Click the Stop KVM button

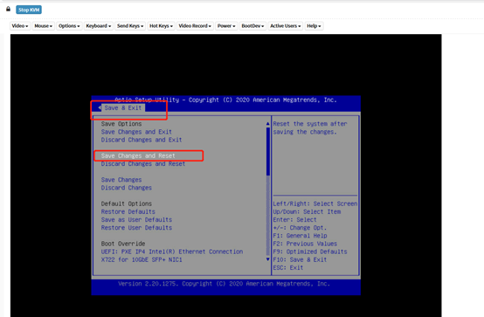[29, 10]
